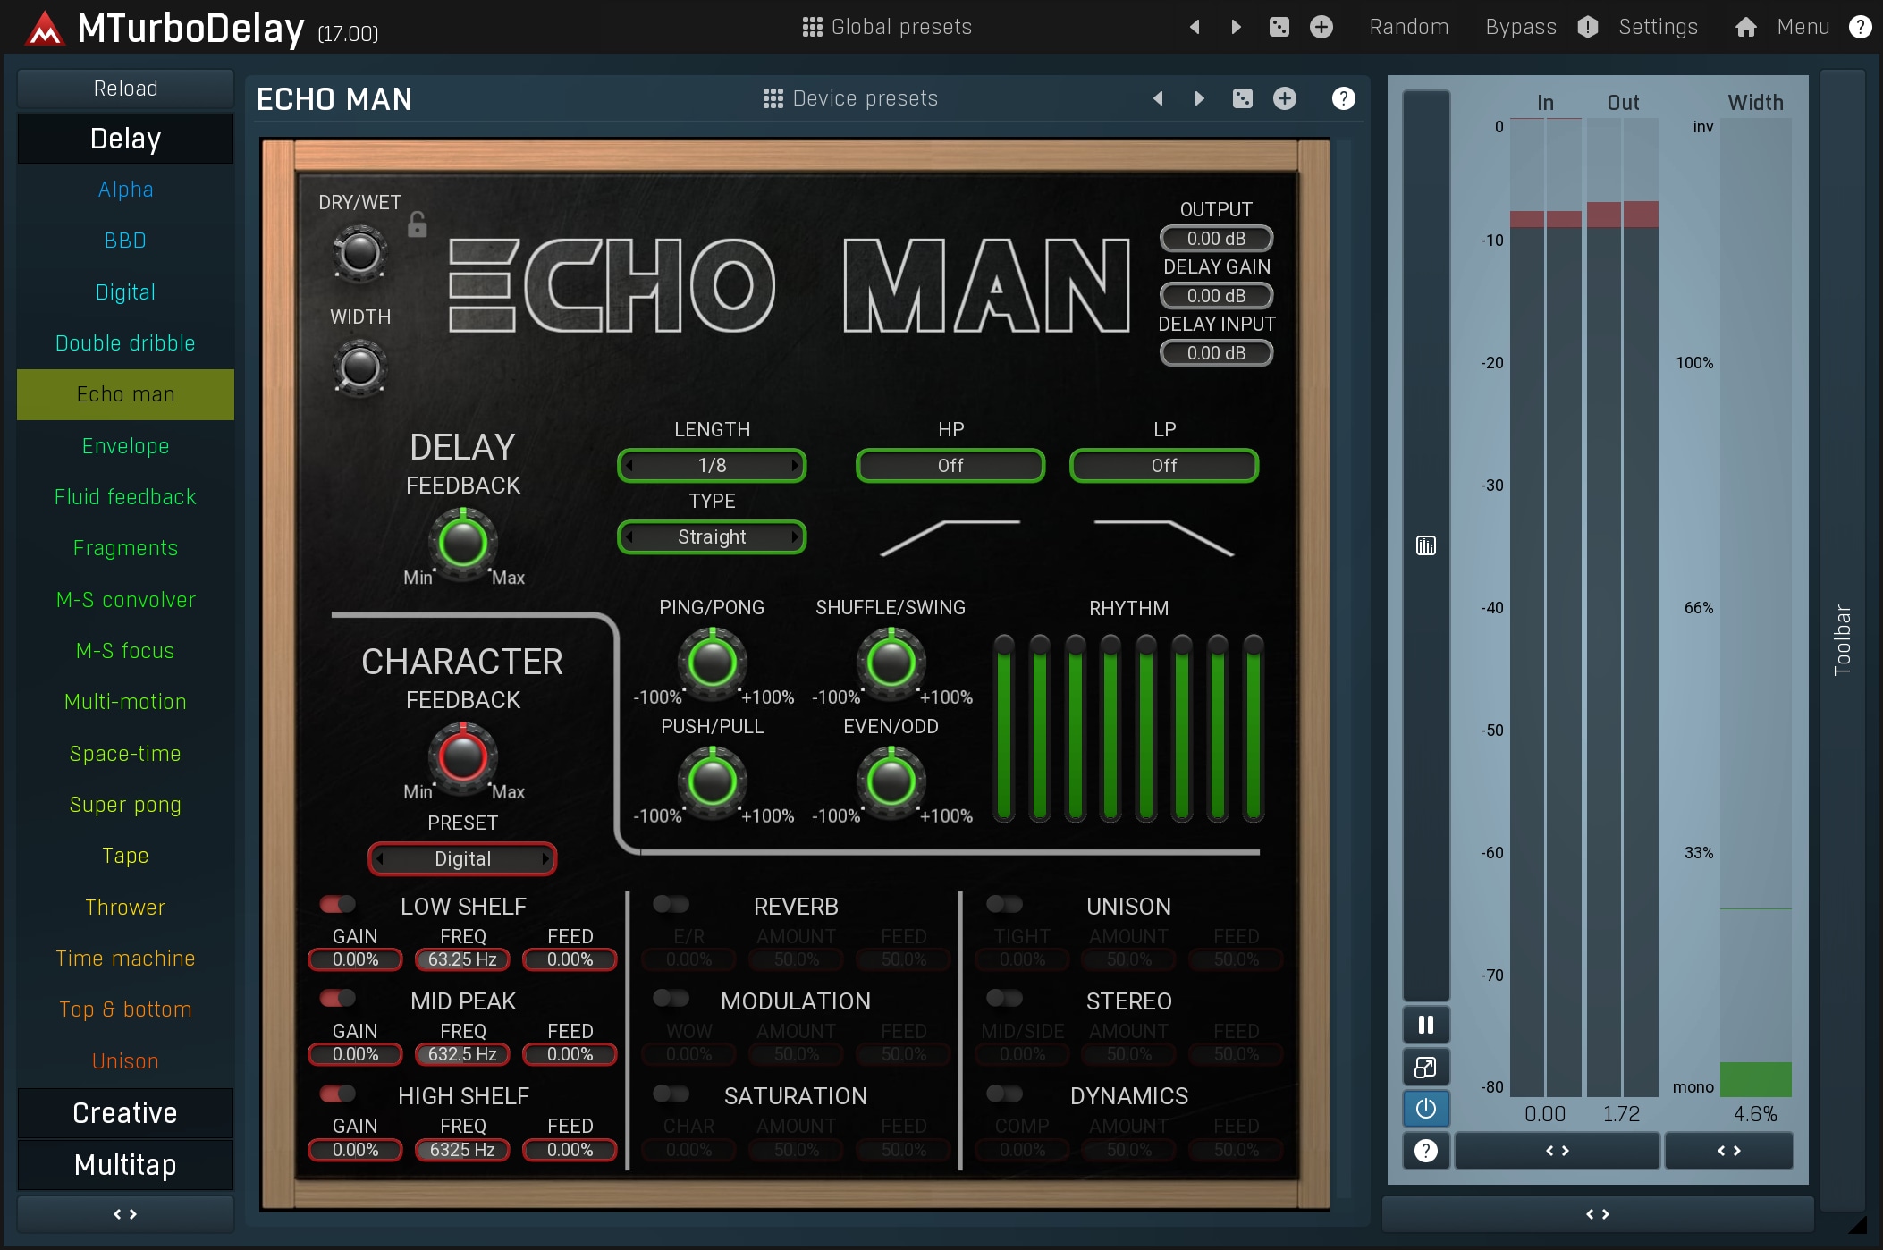This screenshot has height=1250, width=1883.
Task: Select the Tape device from the list
Action: [x=125, y=856]
